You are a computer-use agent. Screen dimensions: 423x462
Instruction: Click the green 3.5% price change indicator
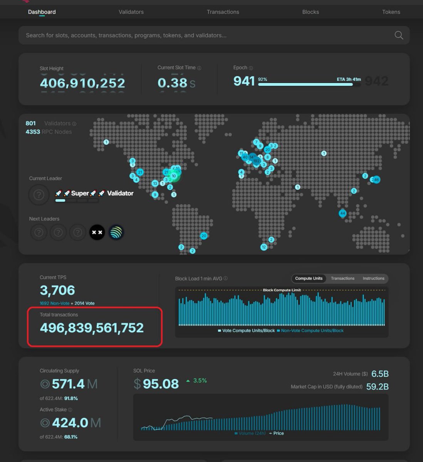click(x=196, y=380)
